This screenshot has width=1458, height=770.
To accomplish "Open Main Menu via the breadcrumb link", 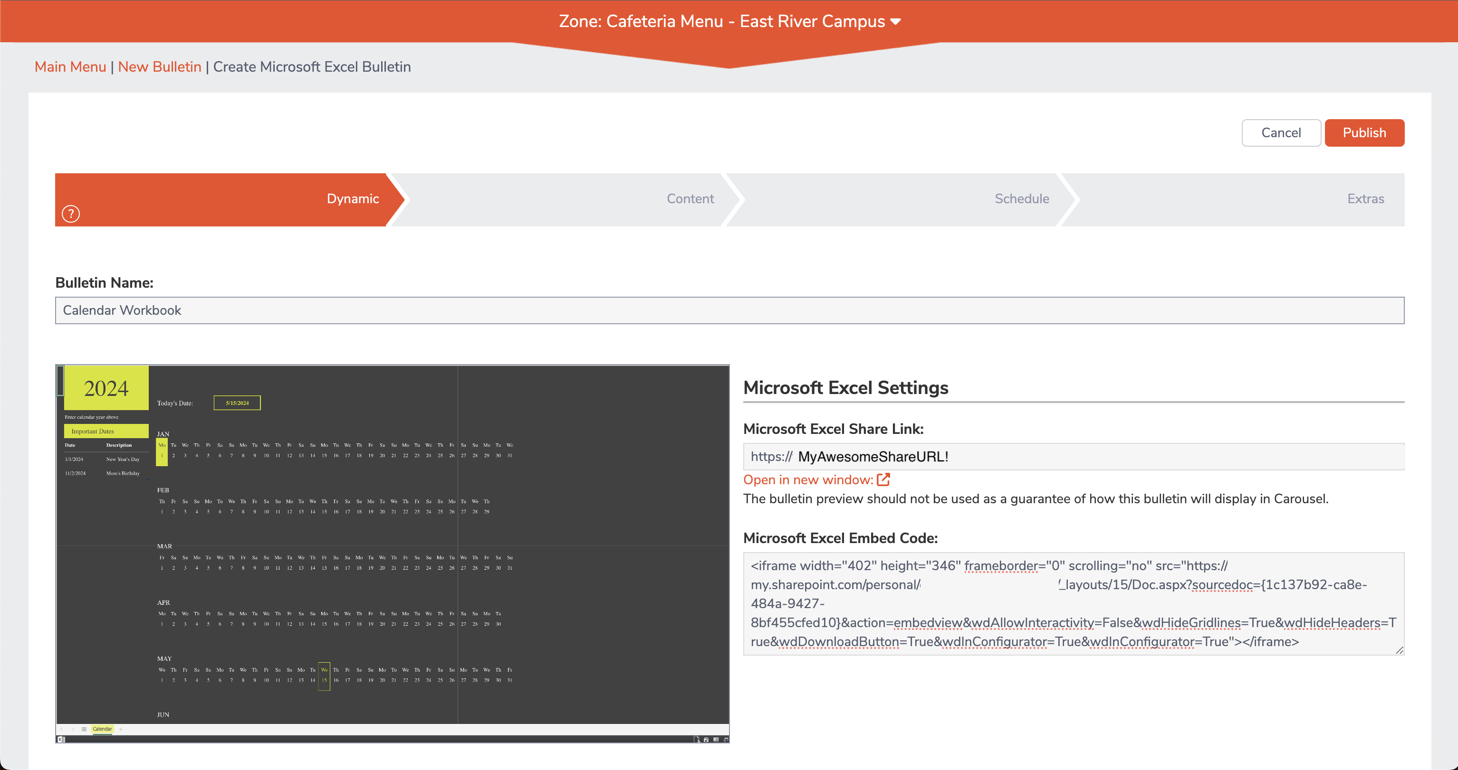I will tap(69, 67).
